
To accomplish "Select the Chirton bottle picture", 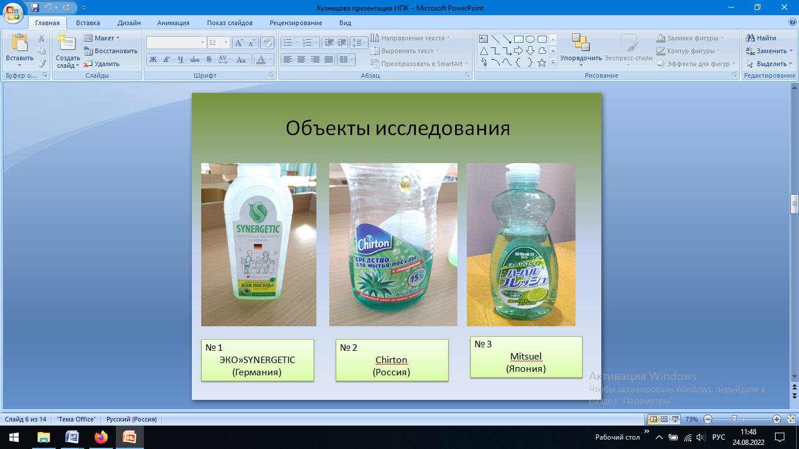I will point(393,244).
